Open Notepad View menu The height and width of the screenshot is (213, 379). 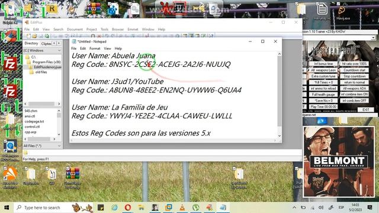107,49
